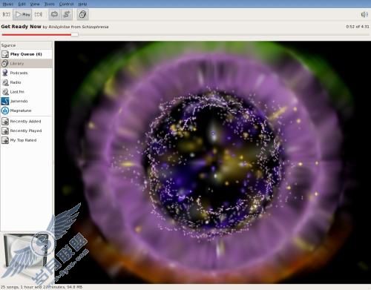This screenshot has width=371, height=290.
Task: Skip to the next track
Action: coord(39,14)
